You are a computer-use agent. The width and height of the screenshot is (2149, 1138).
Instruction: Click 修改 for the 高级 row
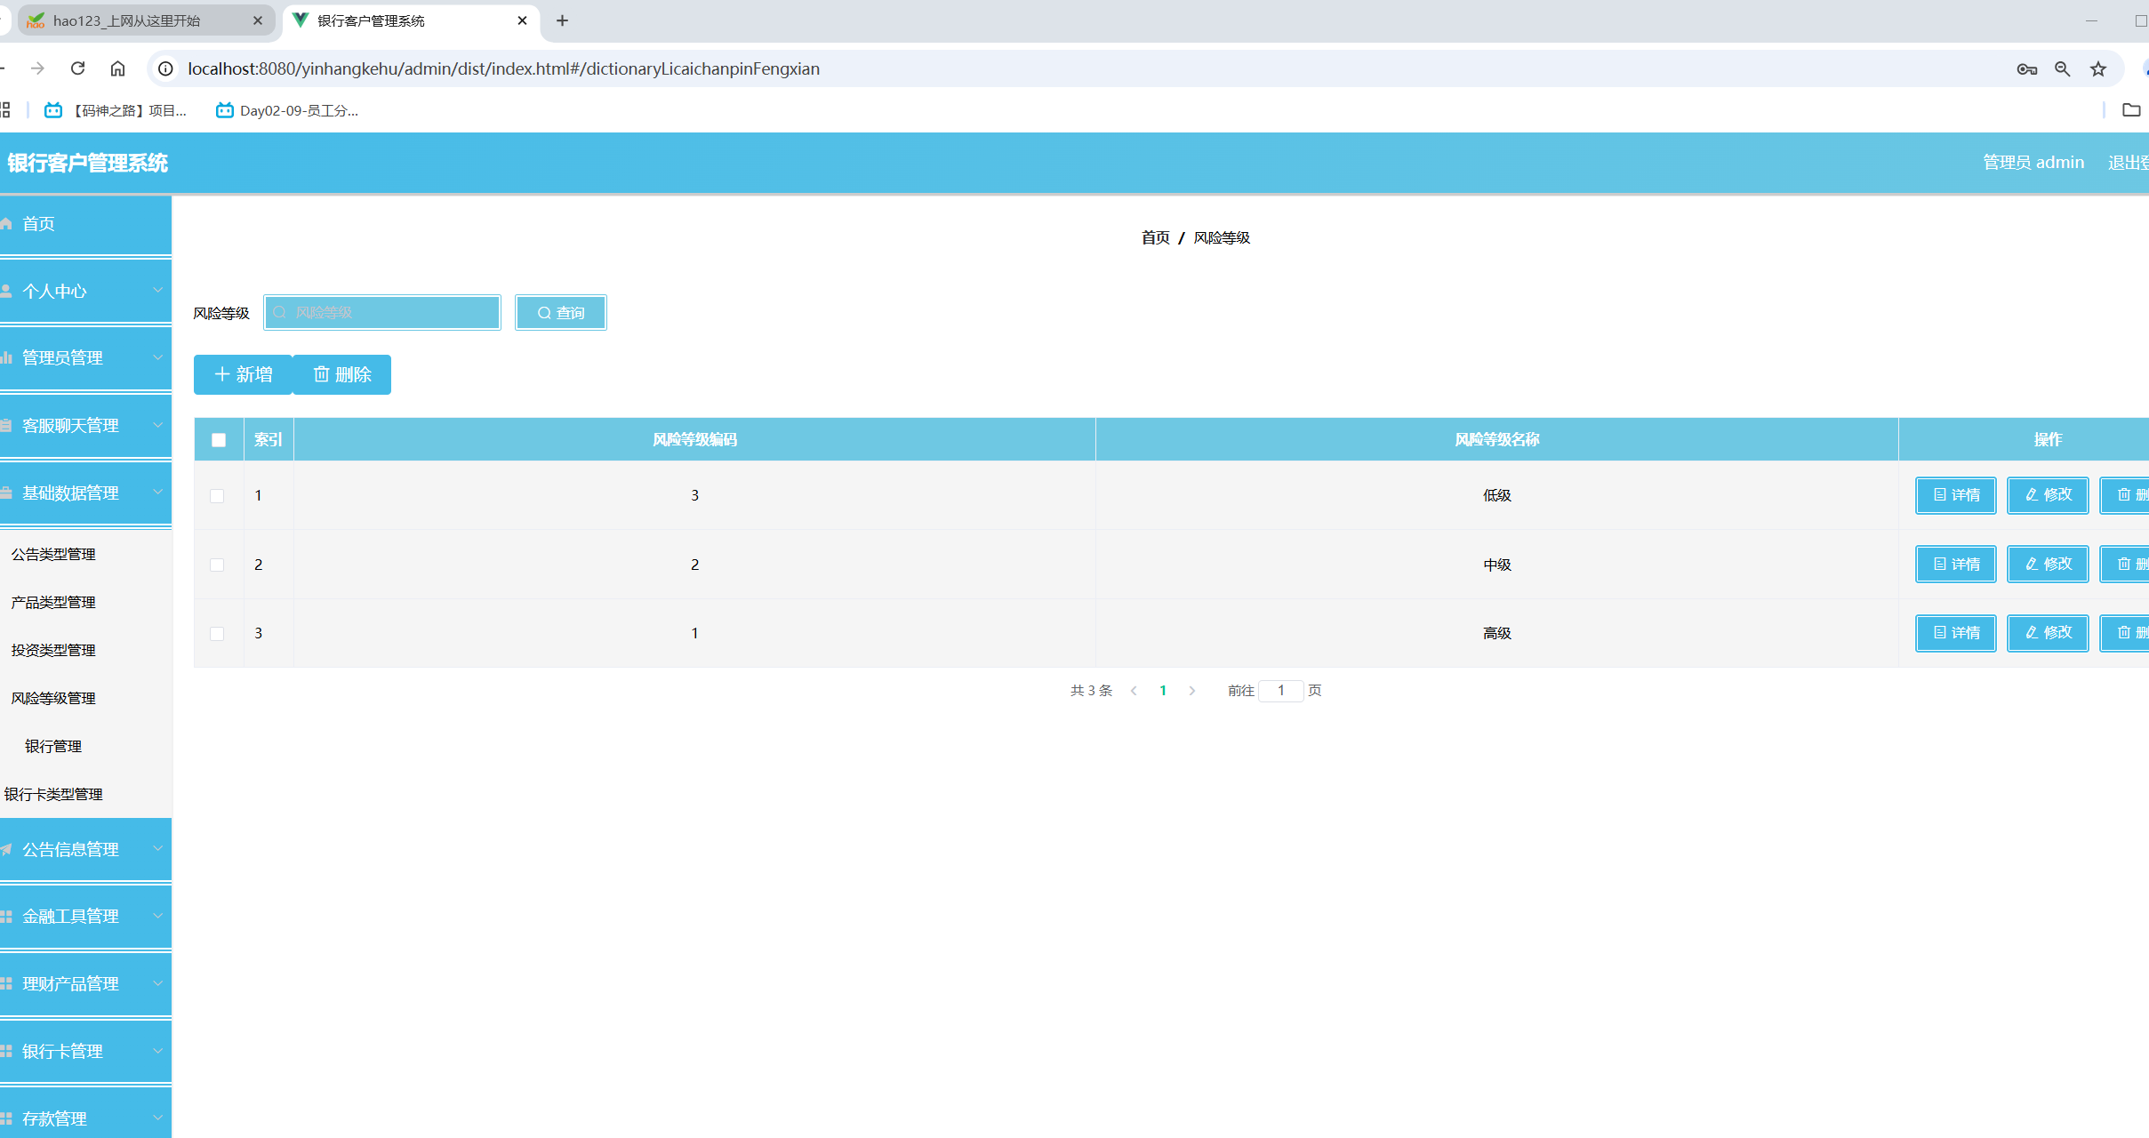click(2048, 633)
